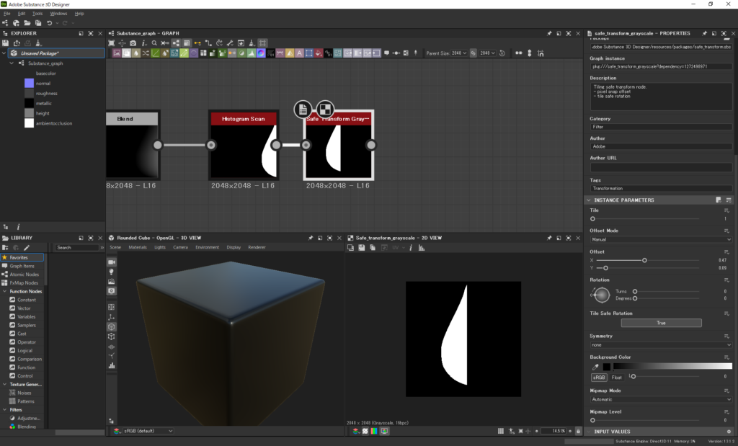Add a Normal node with the purple sphere icon
Screen dimensions: 738x446
click(x=261, y=53)
